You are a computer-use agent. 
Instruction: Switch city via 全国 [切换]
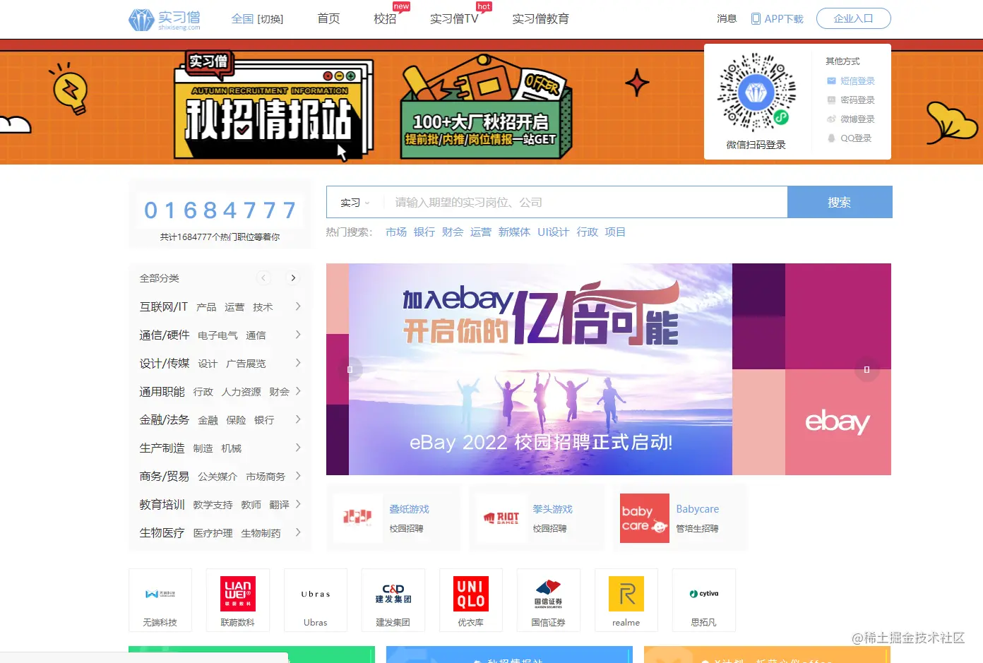[x=257, y=19]
